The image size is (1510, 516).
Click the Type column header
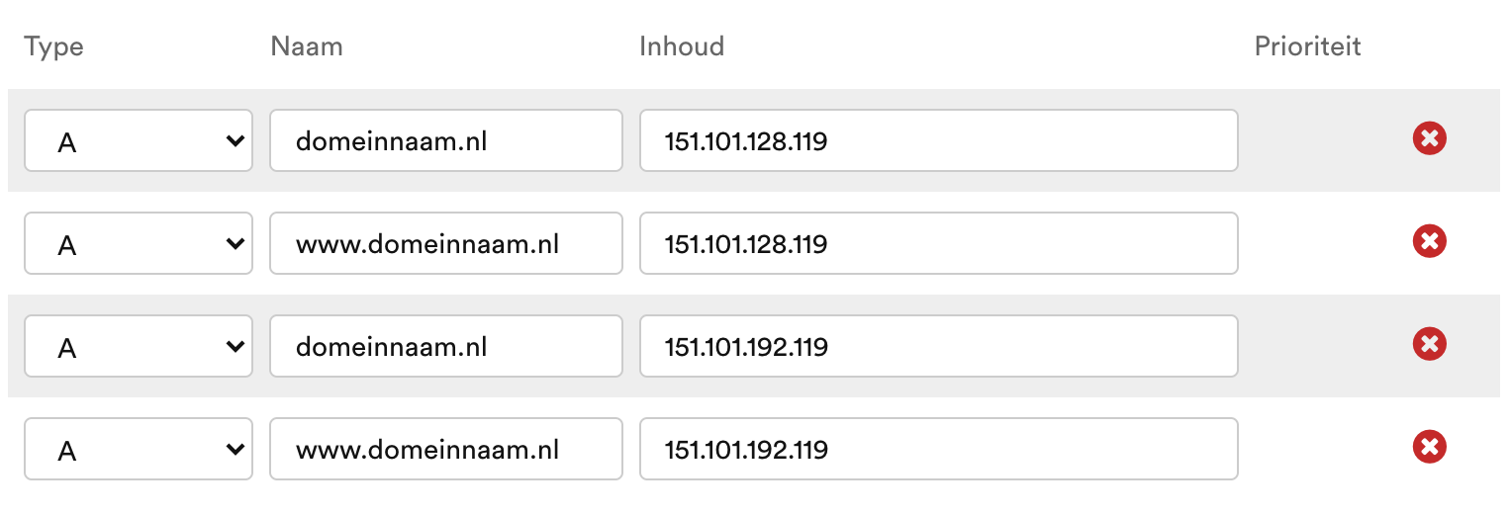53,46
